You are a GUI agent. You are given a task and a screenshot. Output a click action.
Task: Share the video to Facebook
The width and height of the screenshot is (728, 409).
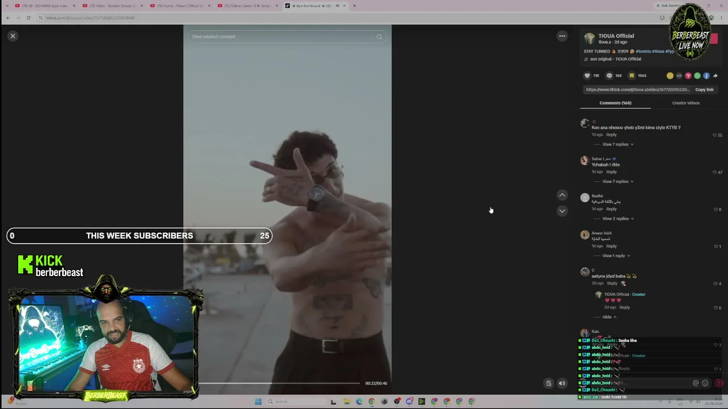pyautogui.click(x=706, y=76)
